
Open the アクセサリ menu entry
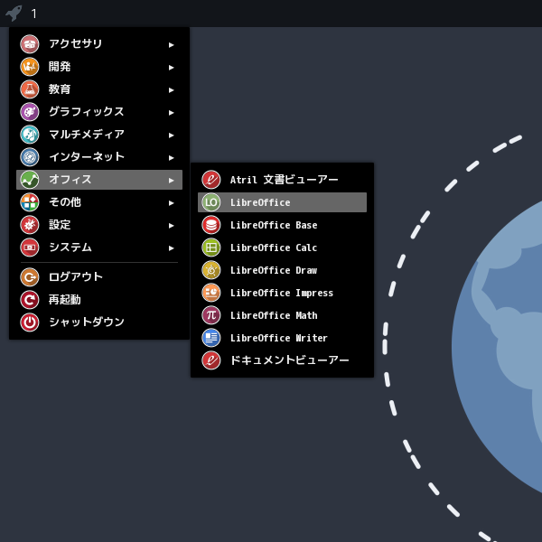pyautogui.click(x=99, y=44)
